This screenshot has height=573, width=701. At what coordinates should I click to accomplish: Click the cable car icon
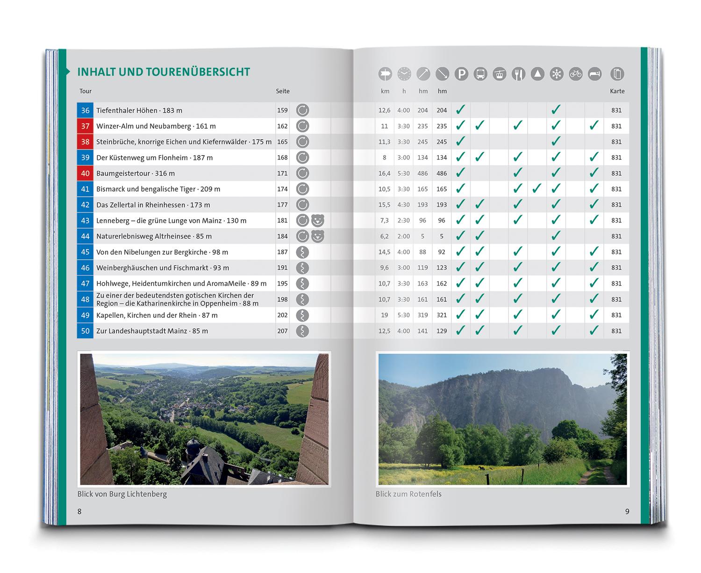click(x=500, y=74)
